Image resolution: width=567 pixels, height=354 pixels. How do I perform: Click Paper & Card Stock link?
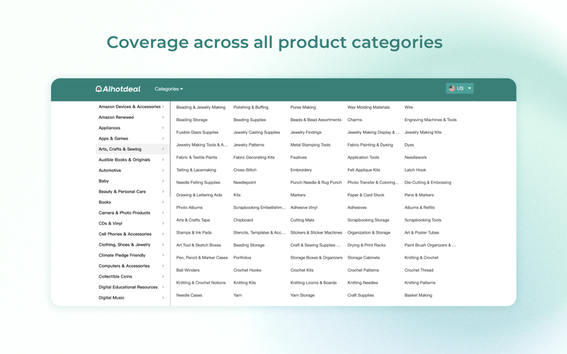pos(366,195)
